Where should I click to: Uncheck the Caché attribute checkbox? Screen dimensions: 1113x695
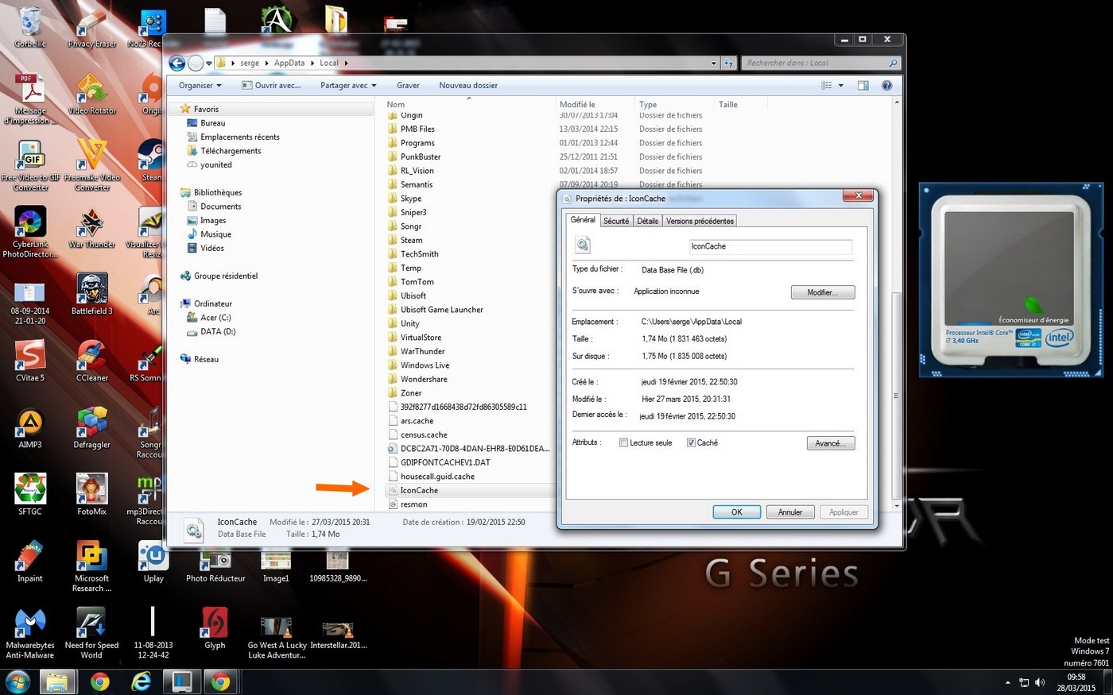691,443
